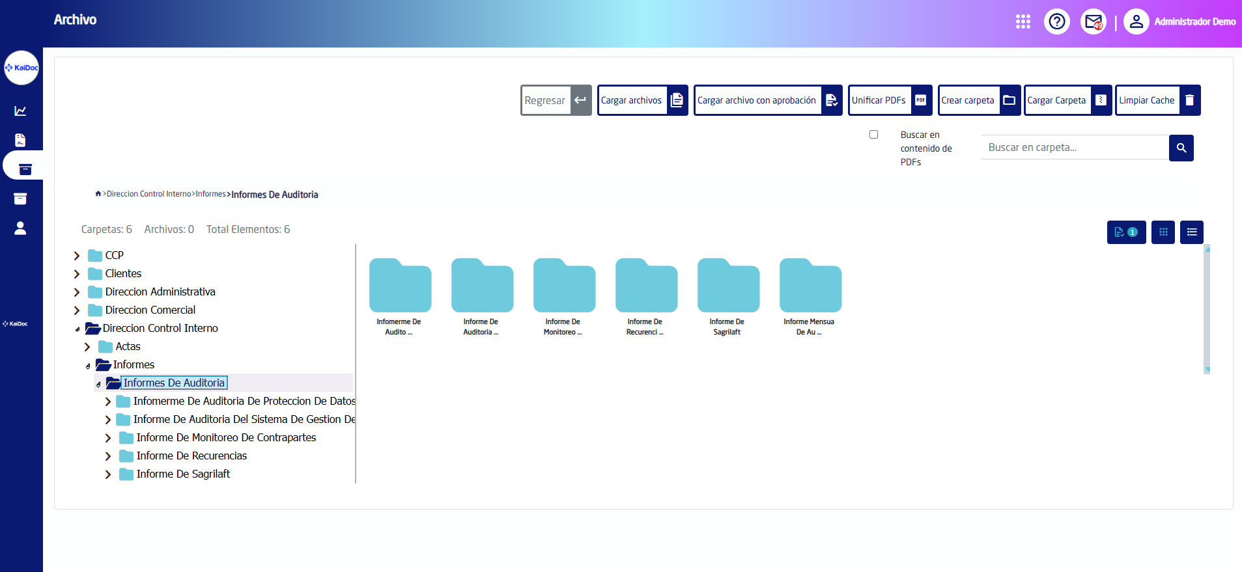Expand the Direccion Administrativa tree node
The image size is (1242, 572).
(77, 292)
